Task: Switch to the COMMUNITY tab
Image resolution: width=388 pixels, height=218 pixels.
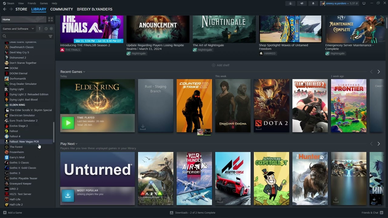Action: click(x=62, y=9)
